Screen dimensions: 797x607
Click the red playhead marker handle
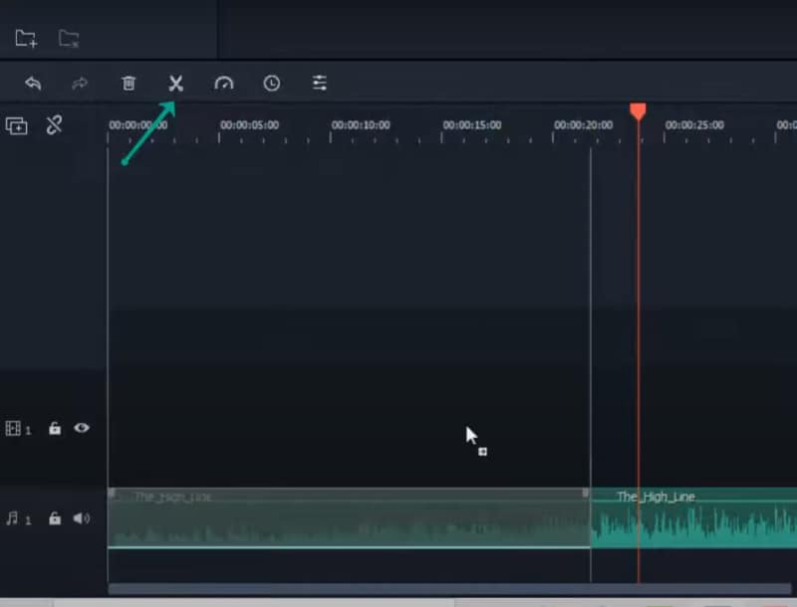pos(638,110)
